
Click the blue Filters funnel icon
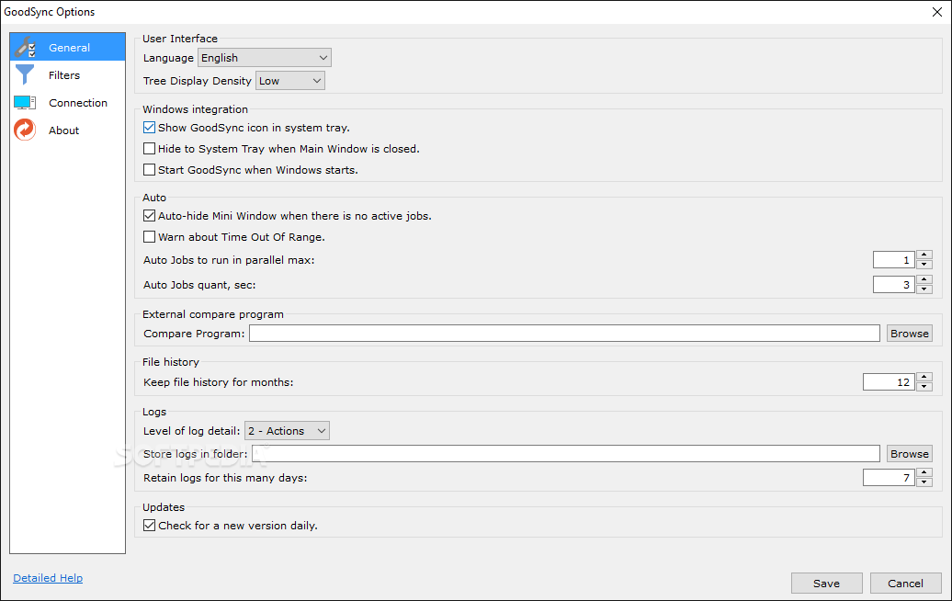[x=25, y=74]
